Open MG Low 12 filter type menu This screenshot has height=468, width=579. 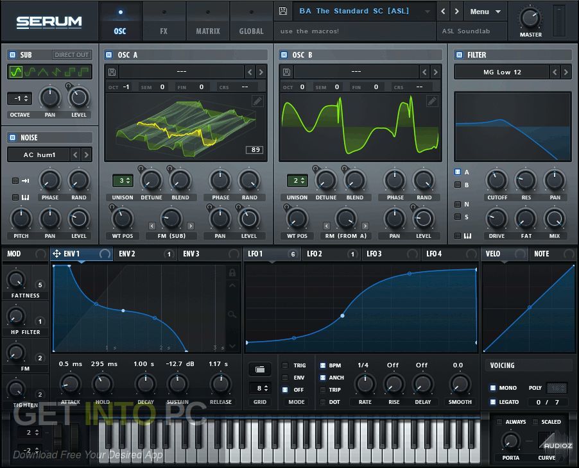click(501, 72)
